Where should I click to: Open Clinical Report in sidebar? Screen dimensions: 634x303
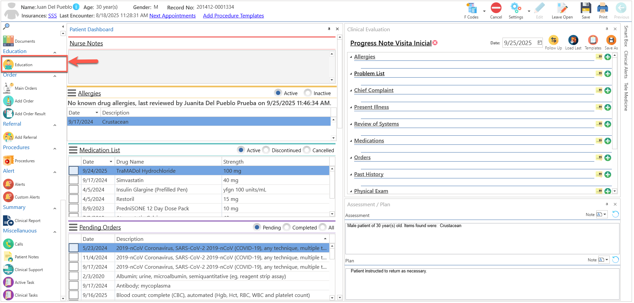[x=22, y=220]
